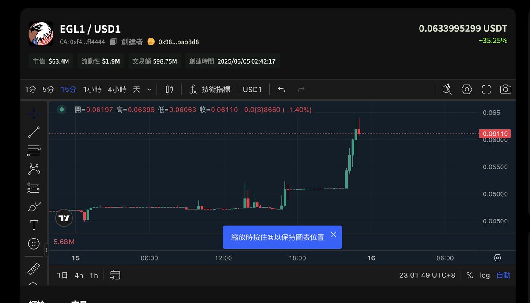The height and width of the screenshot is (303, 530).
Task: Take a chart snapshot with camera
Action: tap(506, 89)
